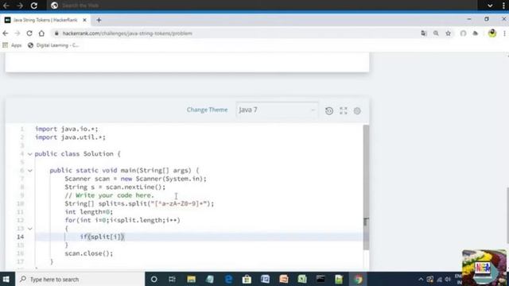
Task: Click the 'scan.close();' code line
Action: pyautogui.click(x=88, y=253)
